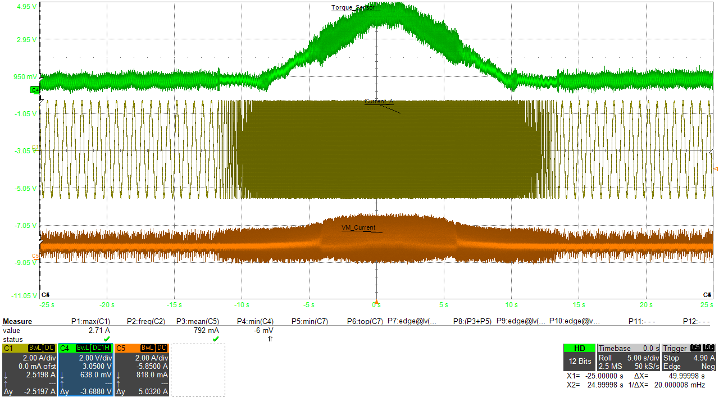The height and width of the screenshot is (397, 719).
Task: Click the DC badge in C5 descriptor
Action: 161,348
